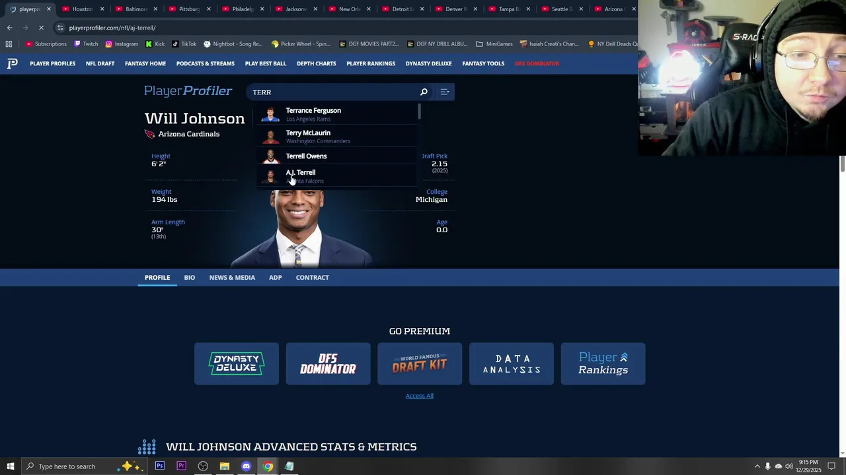Show hidden system tray icons
The width and height of the screenshot is (846, 475).
coord(757,466)
